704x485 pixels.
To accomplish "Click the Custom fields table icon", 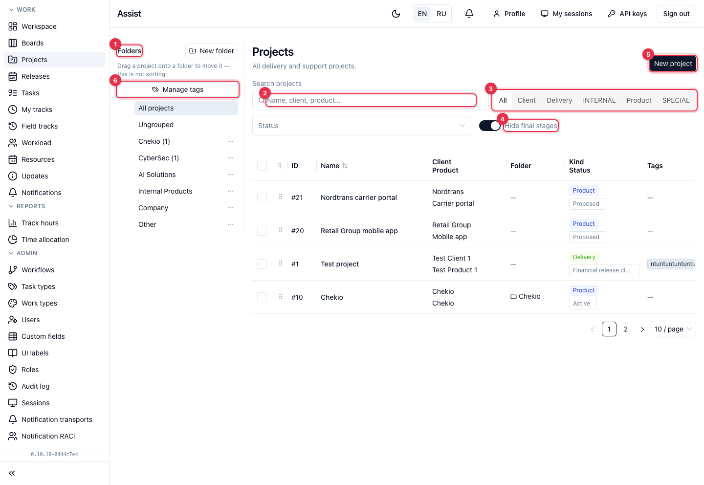I will point(13,336).
